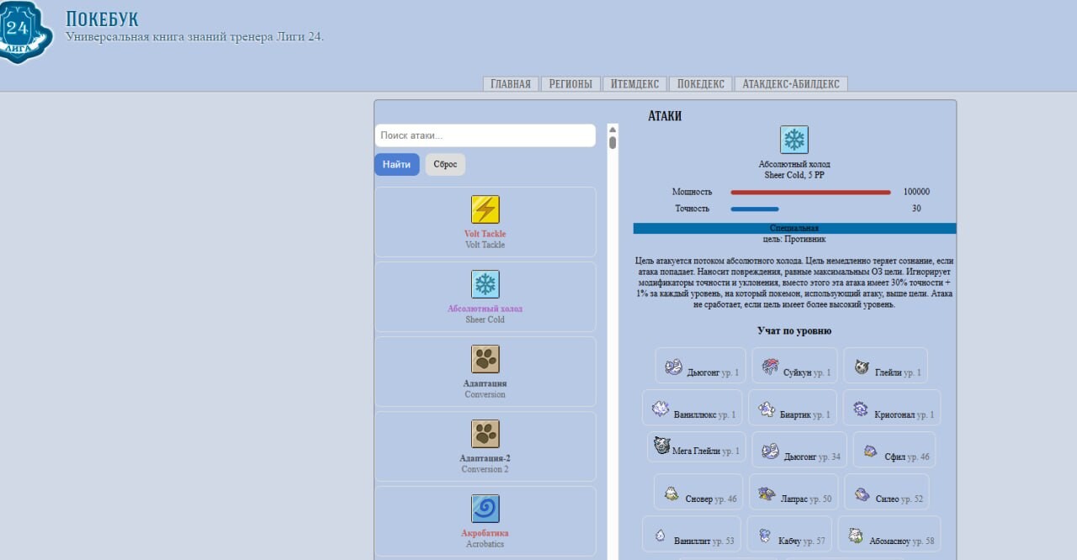Open the Адаптация attack name
1077x560 pixels.
(x=485, y=383)
